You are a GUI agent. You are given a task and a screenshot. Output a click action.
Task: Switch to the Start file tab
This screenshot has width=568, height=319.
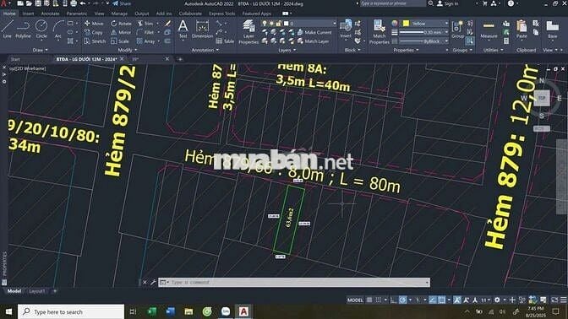tap(15, 59)
